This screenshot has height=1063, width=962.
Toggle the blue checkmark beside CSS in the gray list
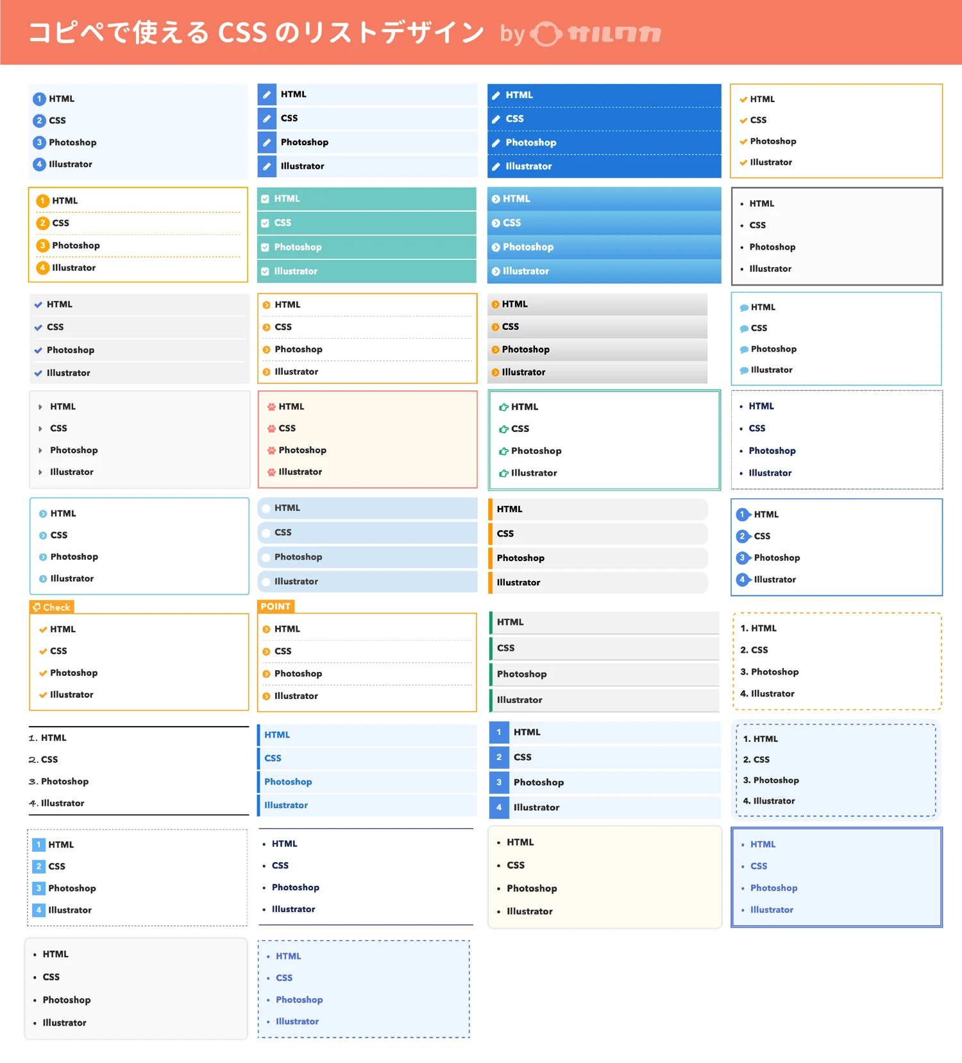[x=38, y=327]
